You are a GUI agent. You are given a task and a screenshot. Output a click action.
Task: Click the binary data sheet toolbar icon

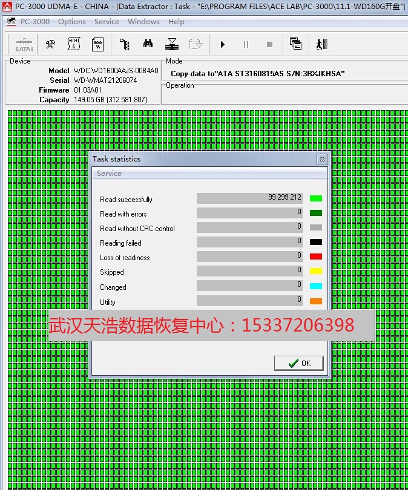[x=74, y=44]
